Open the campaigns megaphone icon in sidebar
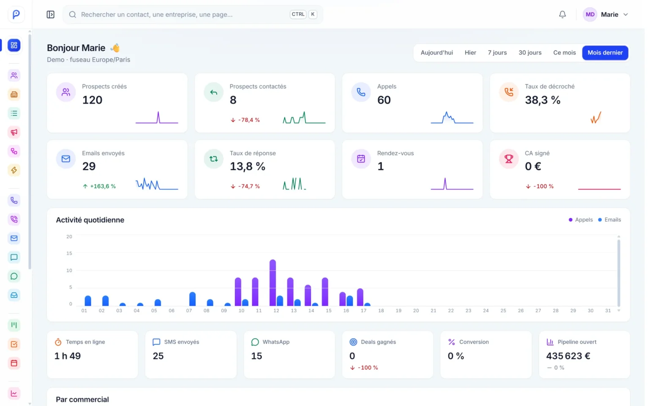 coord(14,132)
